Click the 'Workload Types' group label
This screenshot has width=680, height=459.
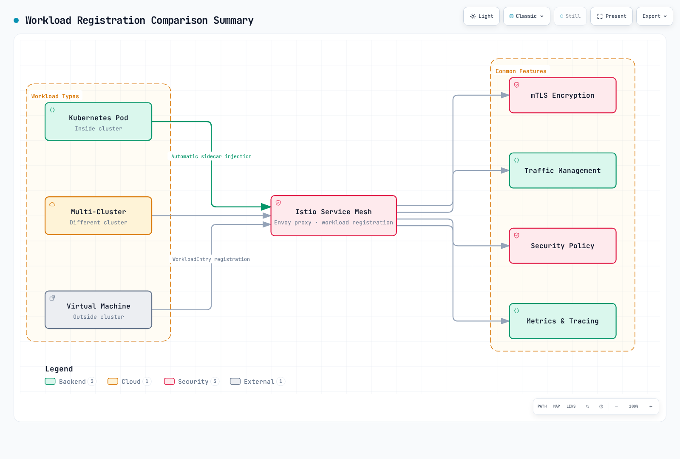(55, 96)
